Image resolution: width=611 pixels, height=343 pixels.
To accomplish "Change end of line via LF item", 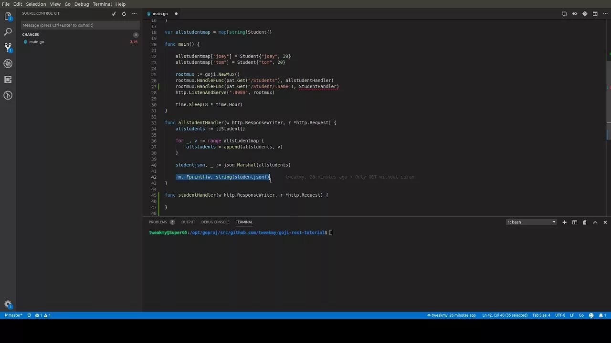I will click(572, 315).
